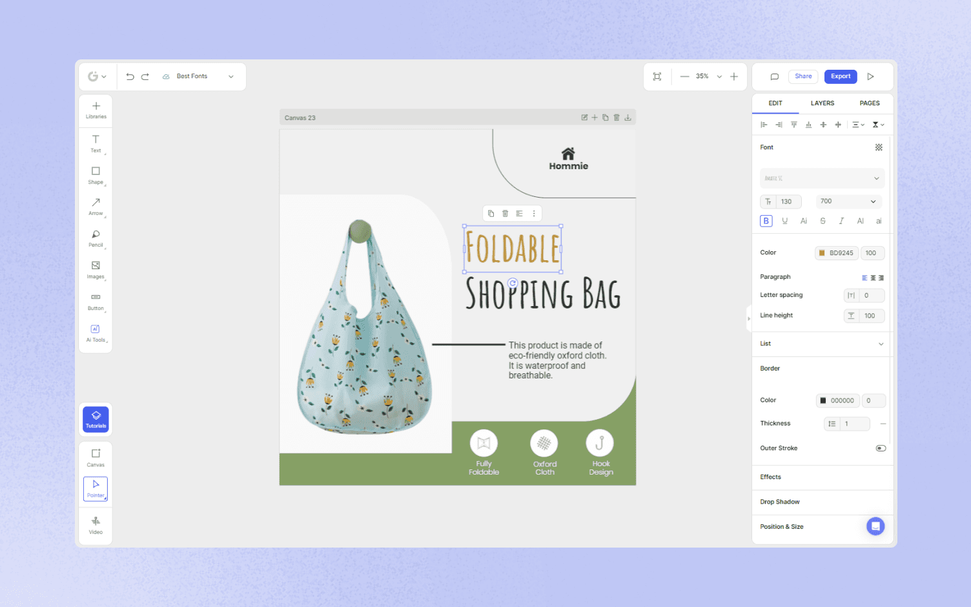Edit the border thickness field
This screenshot has width=971, height=607.
click(846, 424)
